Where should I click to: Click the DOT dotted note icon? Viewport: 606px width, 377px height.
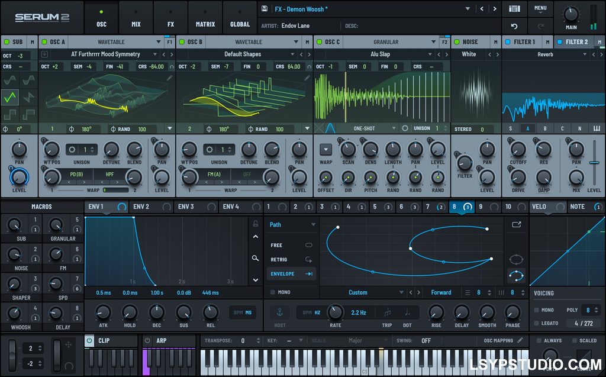pos(407,312)
